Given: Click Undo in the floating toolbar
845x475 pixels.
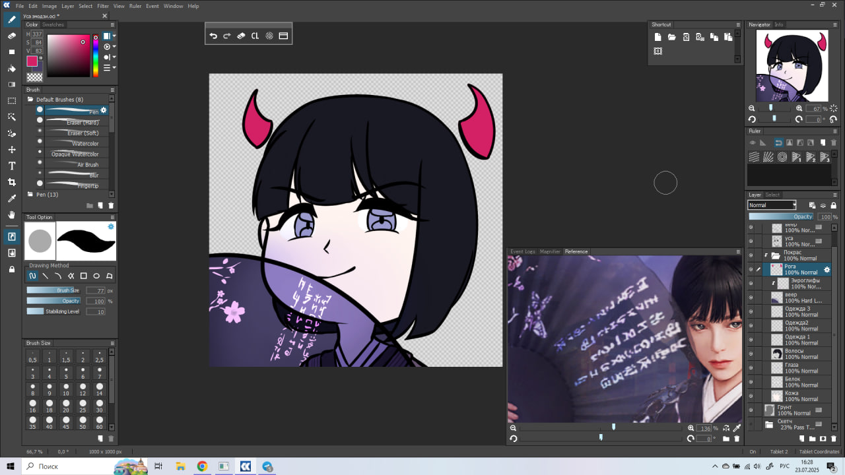Looking at the screenshot, I should click(x=213, y=36).
